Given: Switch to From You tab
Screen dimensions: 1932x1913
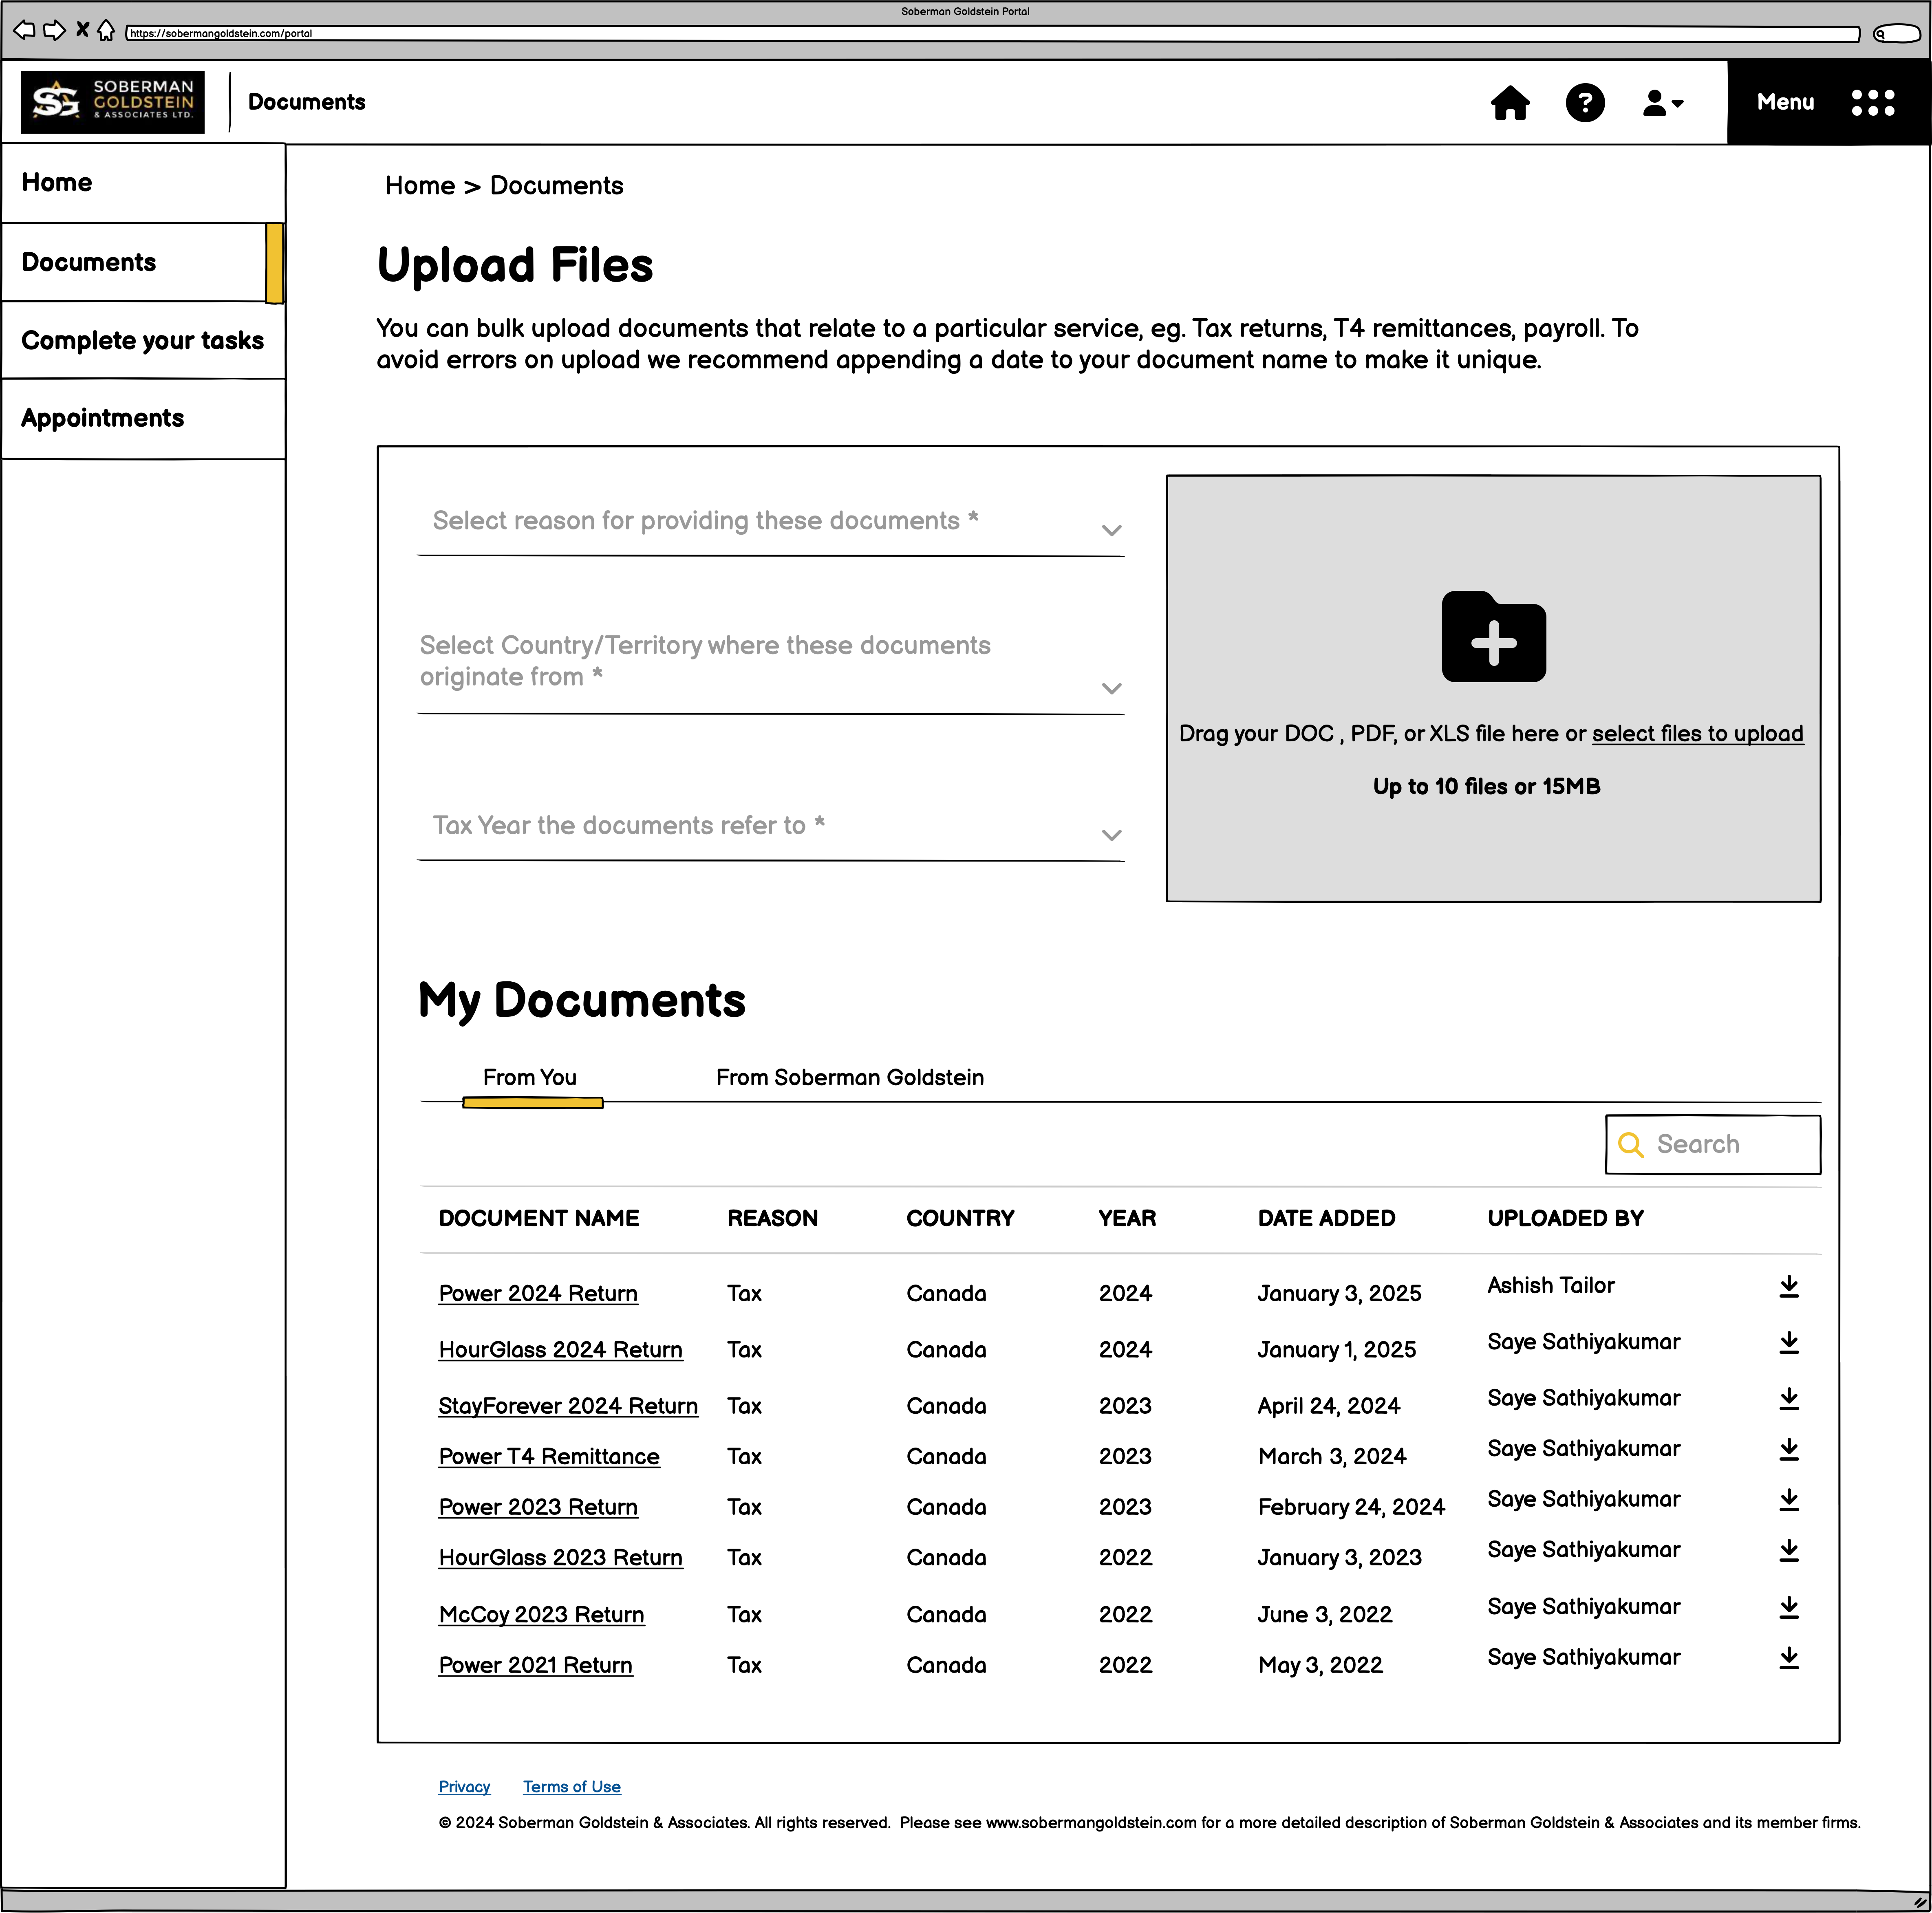Looking at the screenshot, I should pyautogui.click(x=530, y=1078).
